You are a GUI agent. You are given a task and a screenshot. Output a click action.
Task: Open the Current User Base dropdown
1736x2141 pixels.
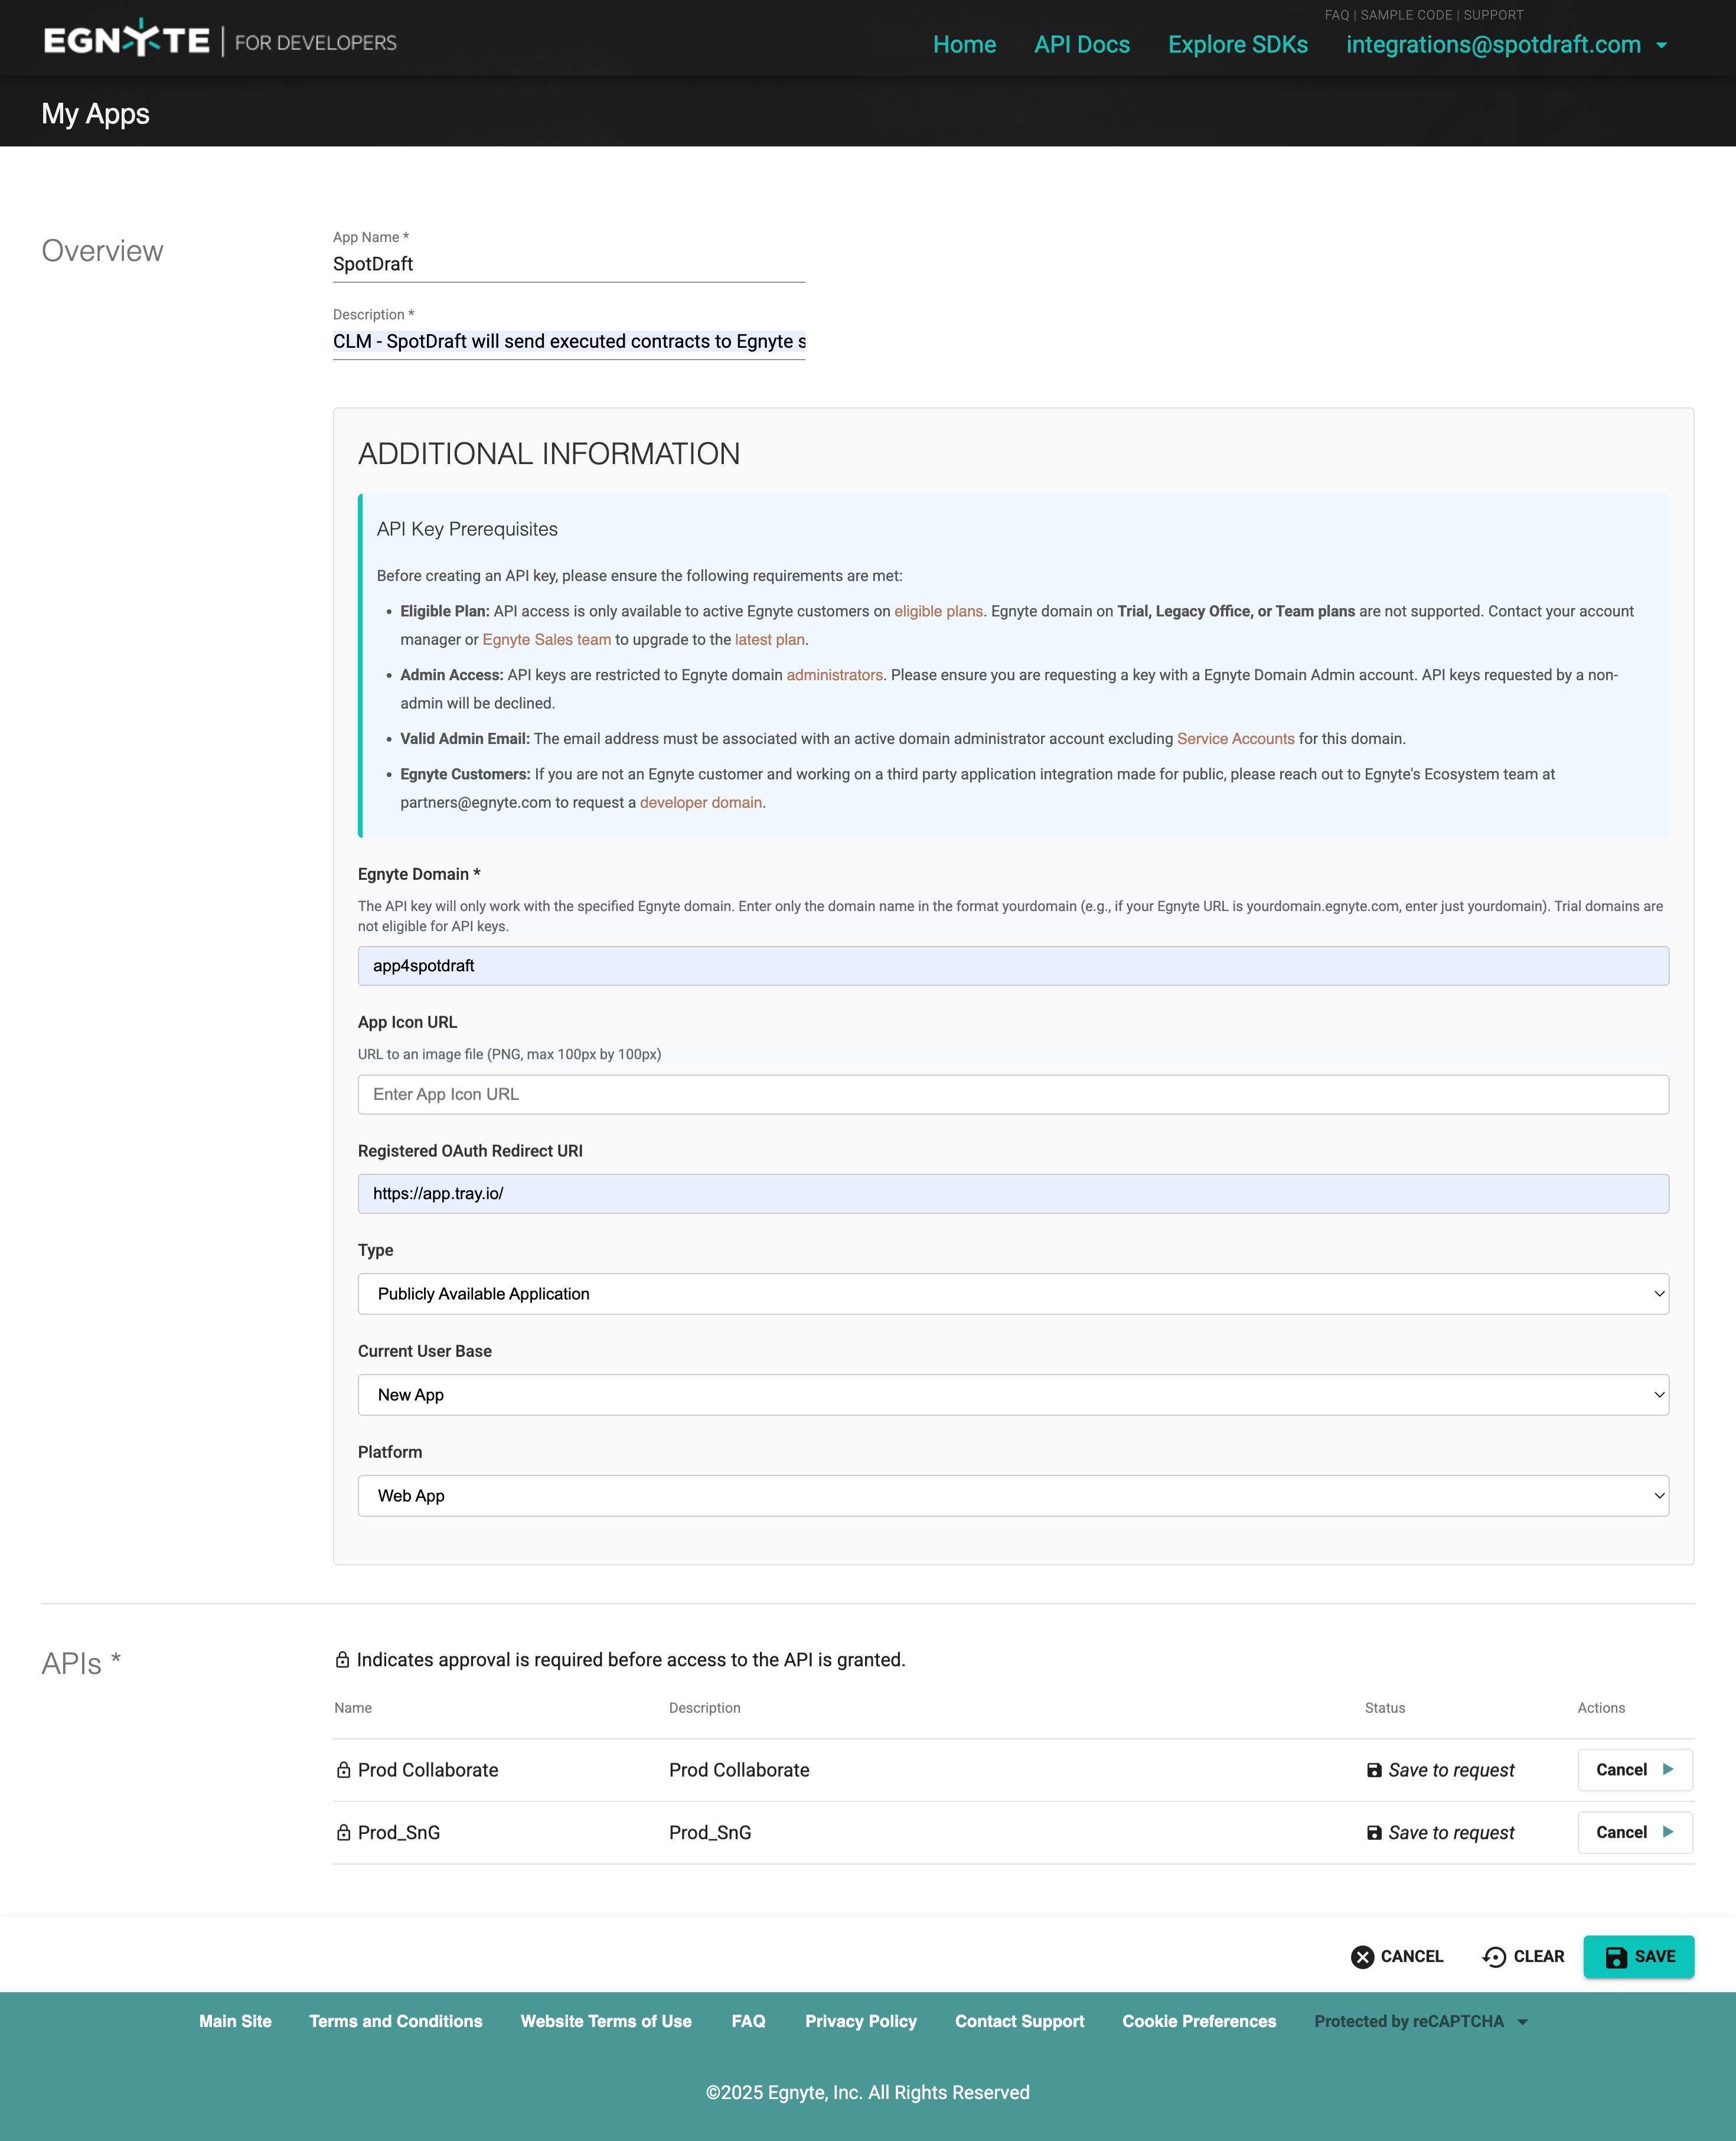coord(1012,1395)
